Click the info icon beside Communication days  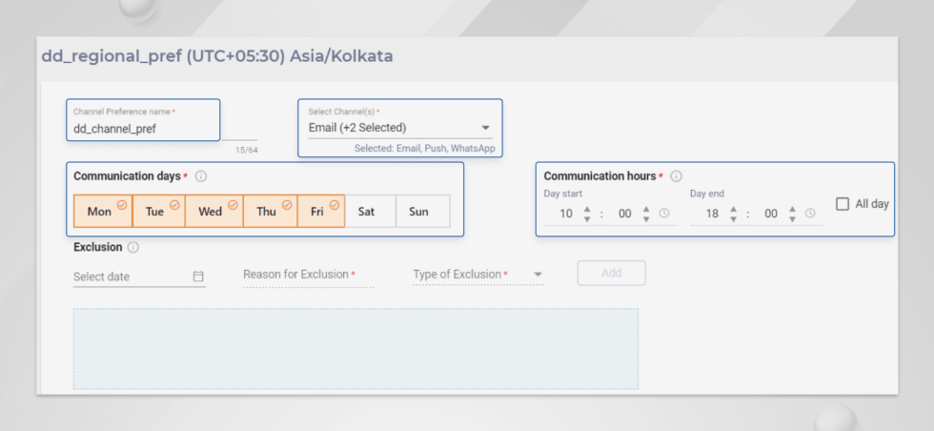coord(201,176)
